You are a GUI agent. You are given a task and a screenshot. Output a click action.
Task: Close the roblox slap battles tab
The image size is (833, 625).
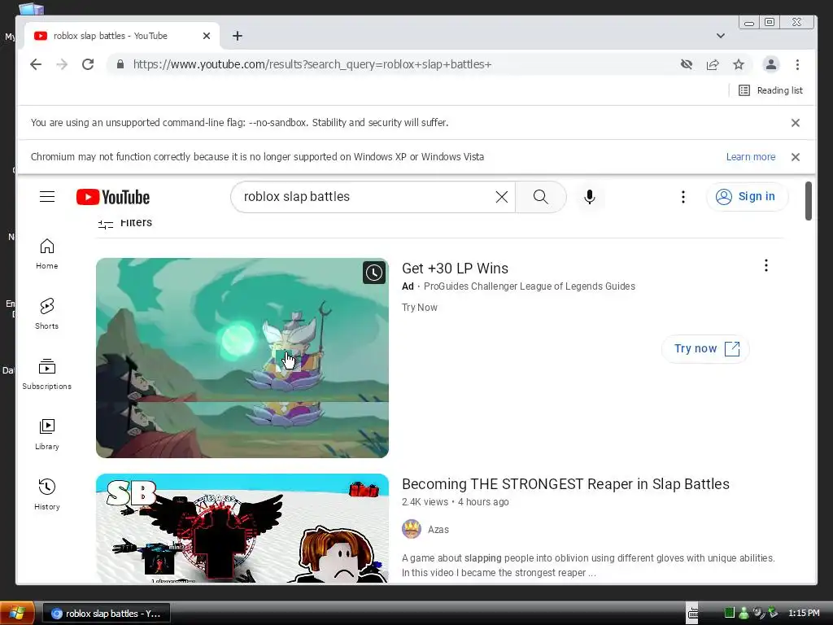[207, 36]
